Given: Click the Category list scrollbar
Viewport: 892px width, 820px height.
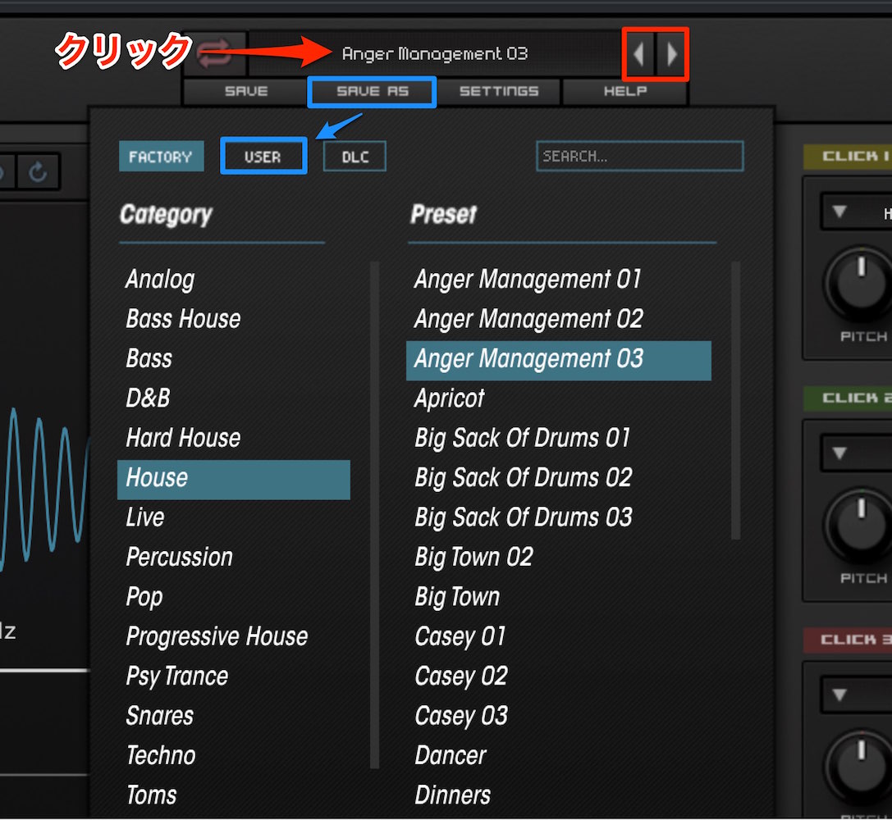Looking at the screenshot, I should click(374, 514).
